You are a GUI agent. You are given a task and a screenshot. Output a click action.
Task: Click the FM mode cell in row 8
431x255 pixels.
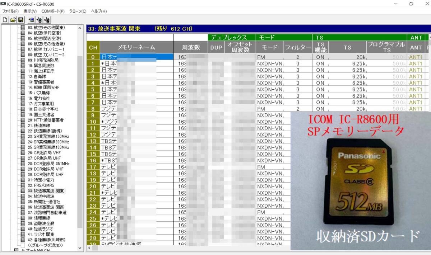[x=269, y=109]
